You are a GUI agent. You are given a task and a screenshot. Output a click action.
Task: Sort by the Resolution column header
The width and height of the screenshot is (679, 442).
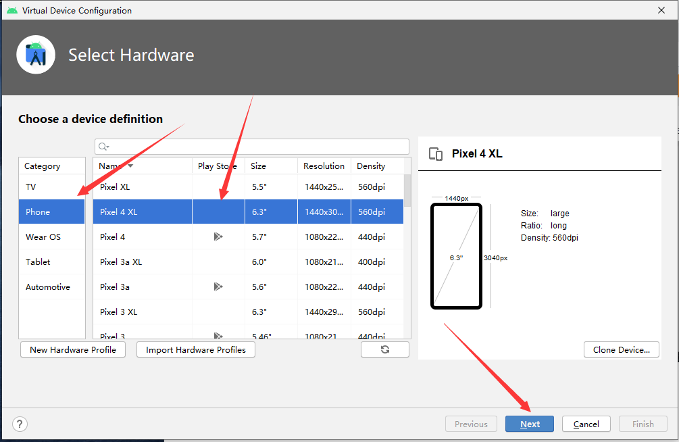(324, 166)
